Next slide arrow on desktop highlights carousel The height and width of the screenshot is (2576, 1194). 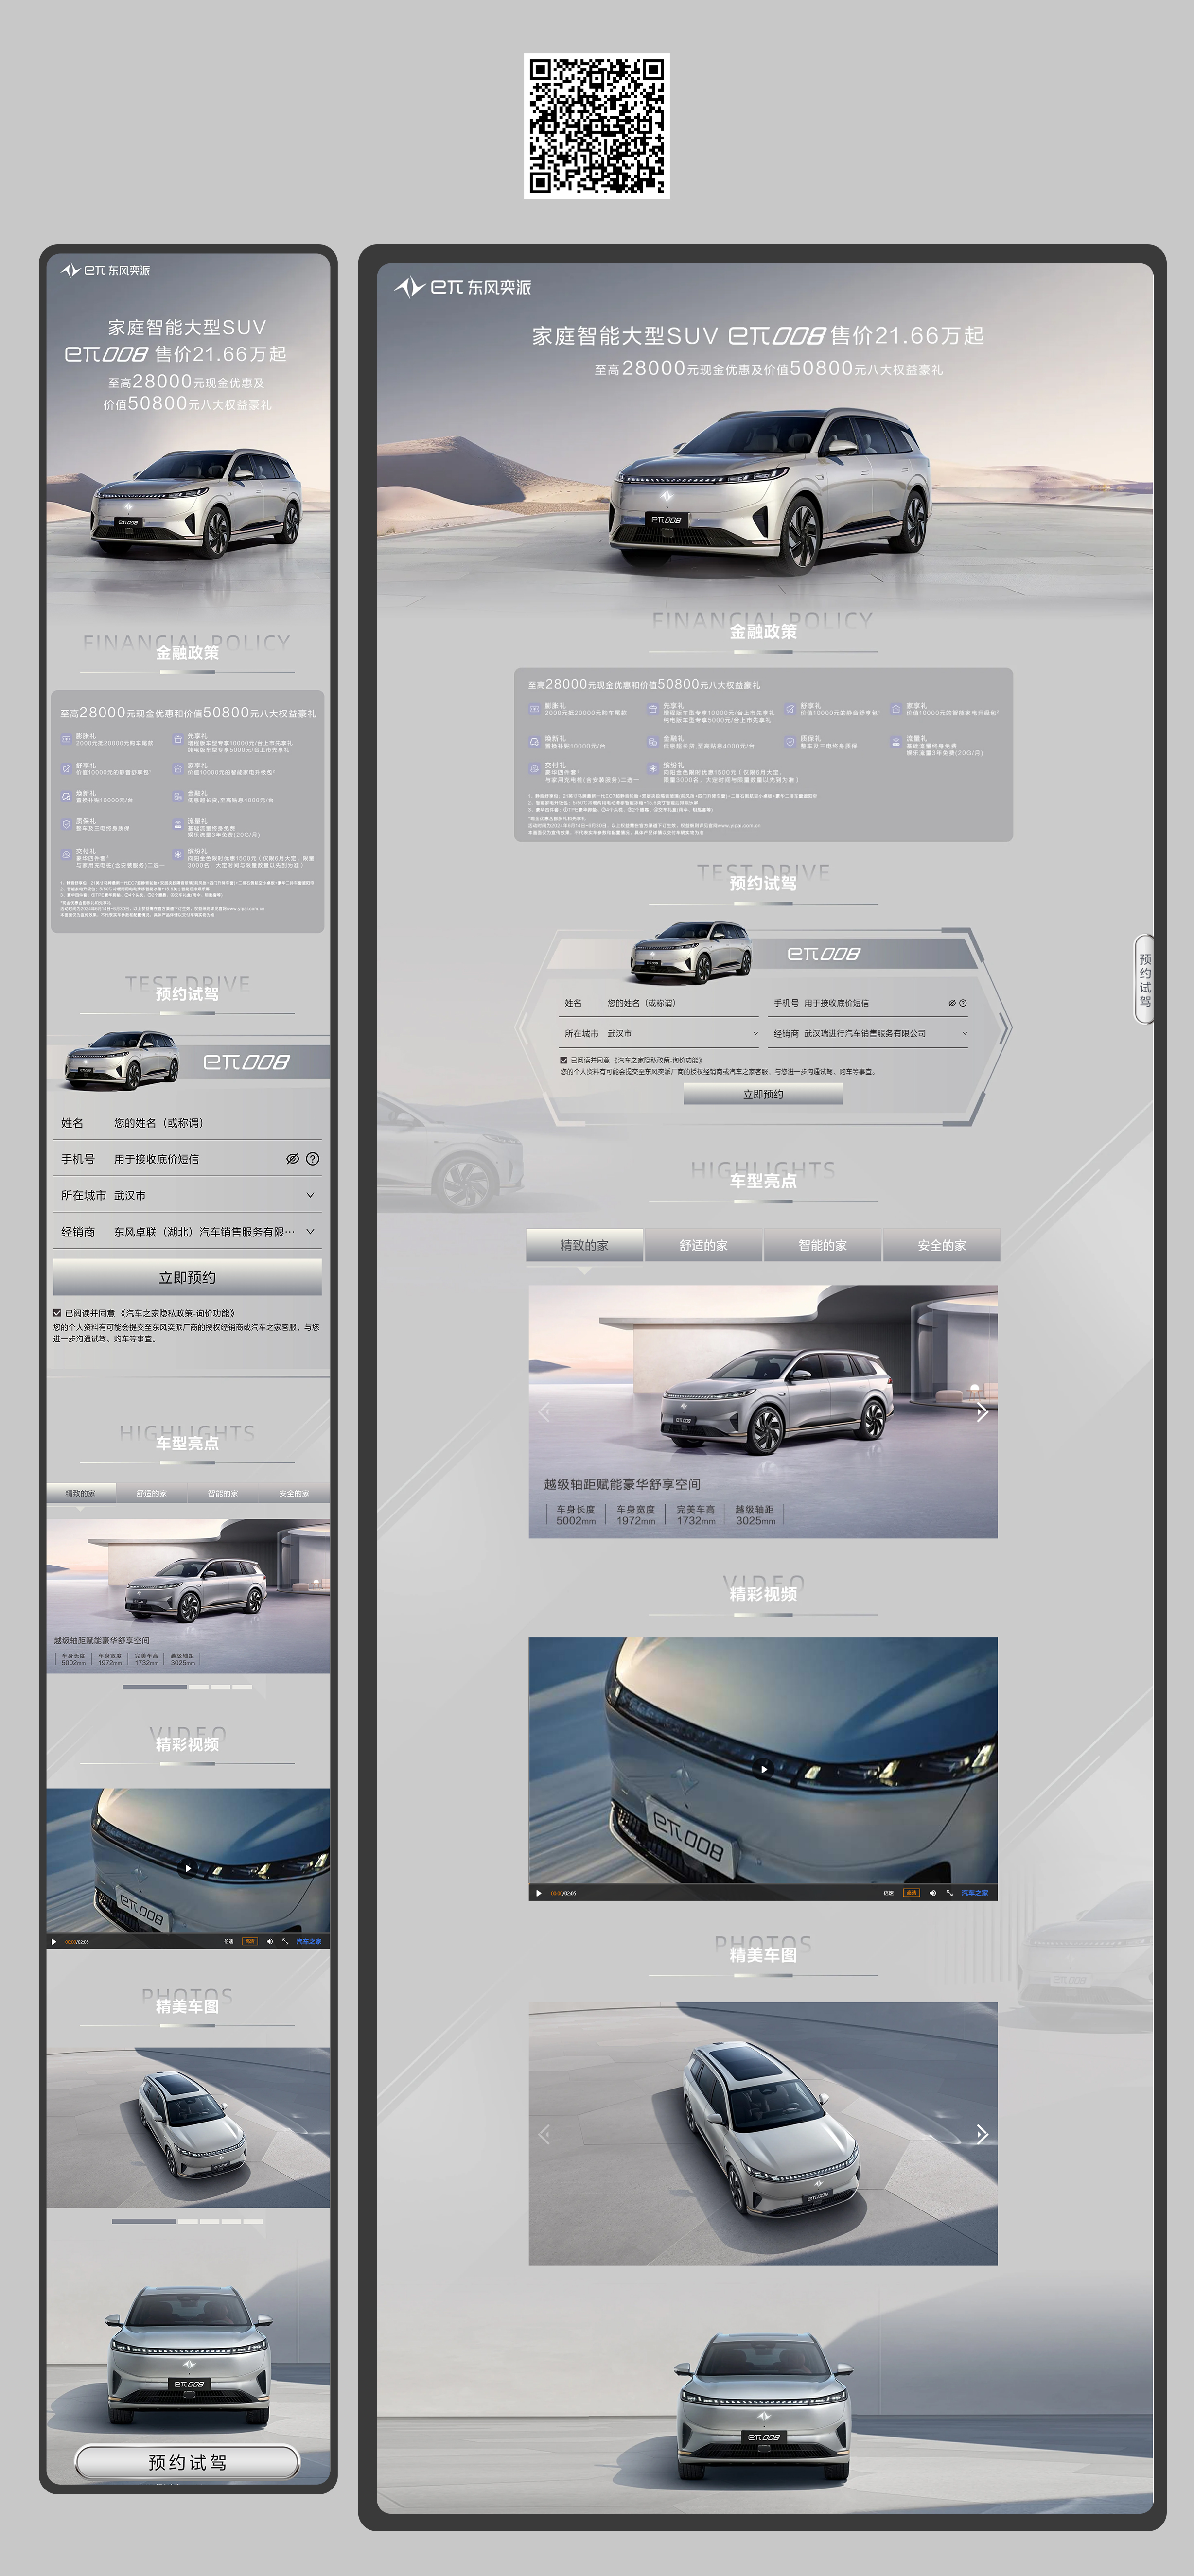pyautogui.click(x=982, y=1412)
